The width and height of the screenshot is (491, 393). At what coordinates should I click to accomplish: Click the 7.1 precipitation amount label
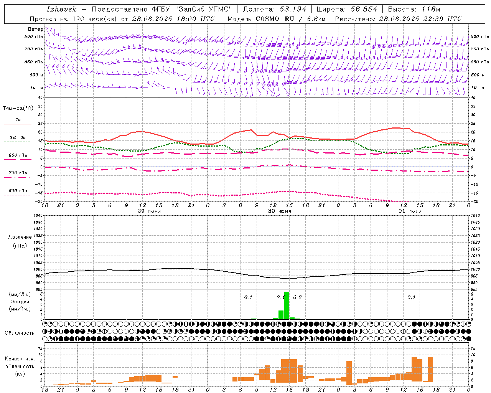pos(280,297)
